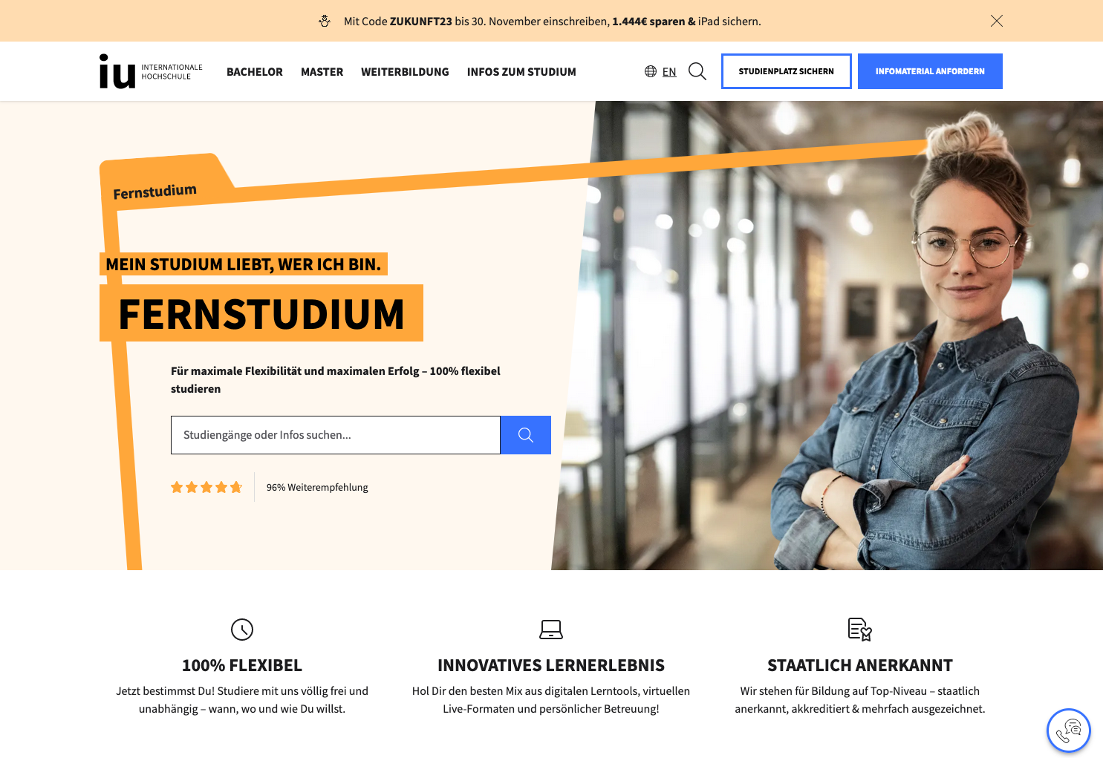Click the blue search submit button

(526, 435)
